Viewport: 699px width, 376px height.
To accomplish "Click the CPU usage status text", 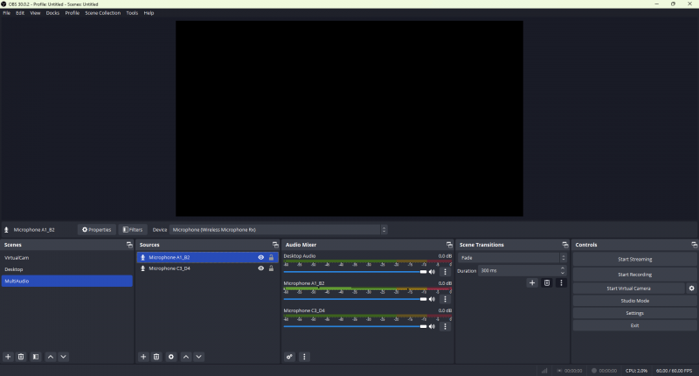I will pos(636,371).
